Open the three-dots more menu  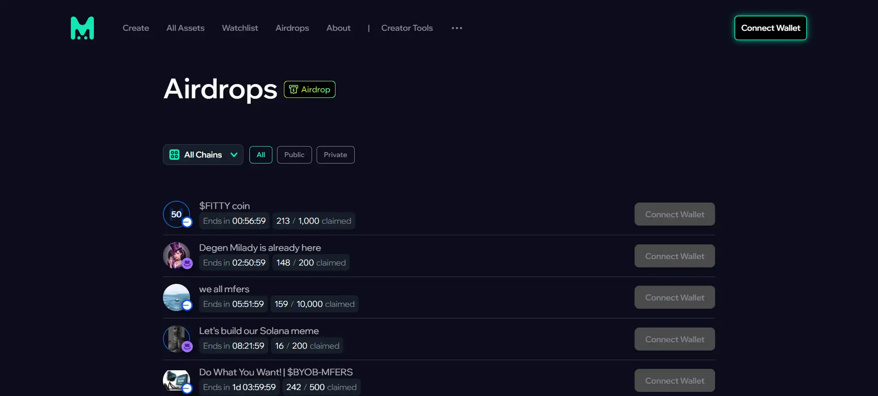coord(456,28)
